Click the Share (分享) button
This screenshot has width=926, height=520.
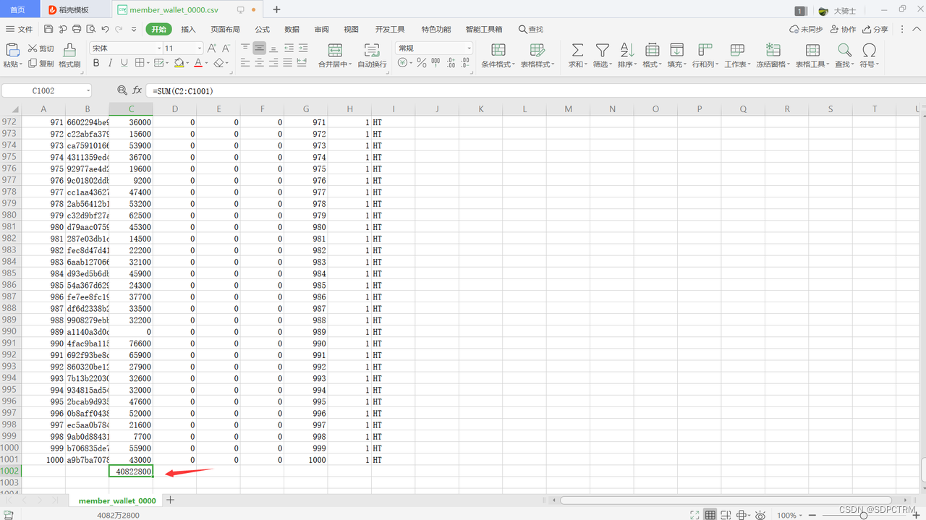tap(875, 29)
